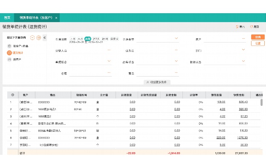Click the 商品 column header
This screenshot has width=266, height=168.
53,95
